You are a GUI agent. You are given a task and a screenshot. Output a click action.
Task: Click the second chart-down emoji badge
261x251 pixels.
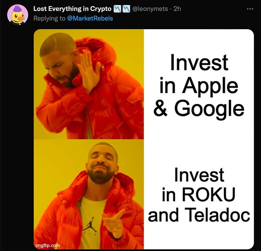coord(126,9)
